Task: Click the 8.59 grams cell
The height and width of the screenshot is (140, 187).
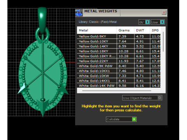Action: pos(125,46)
